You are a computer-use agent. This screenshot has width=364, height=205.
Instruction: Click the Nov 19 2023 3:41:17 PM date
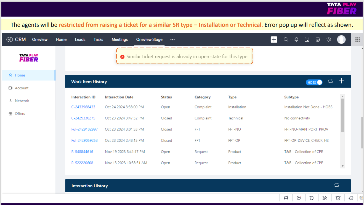coord(125,151)
